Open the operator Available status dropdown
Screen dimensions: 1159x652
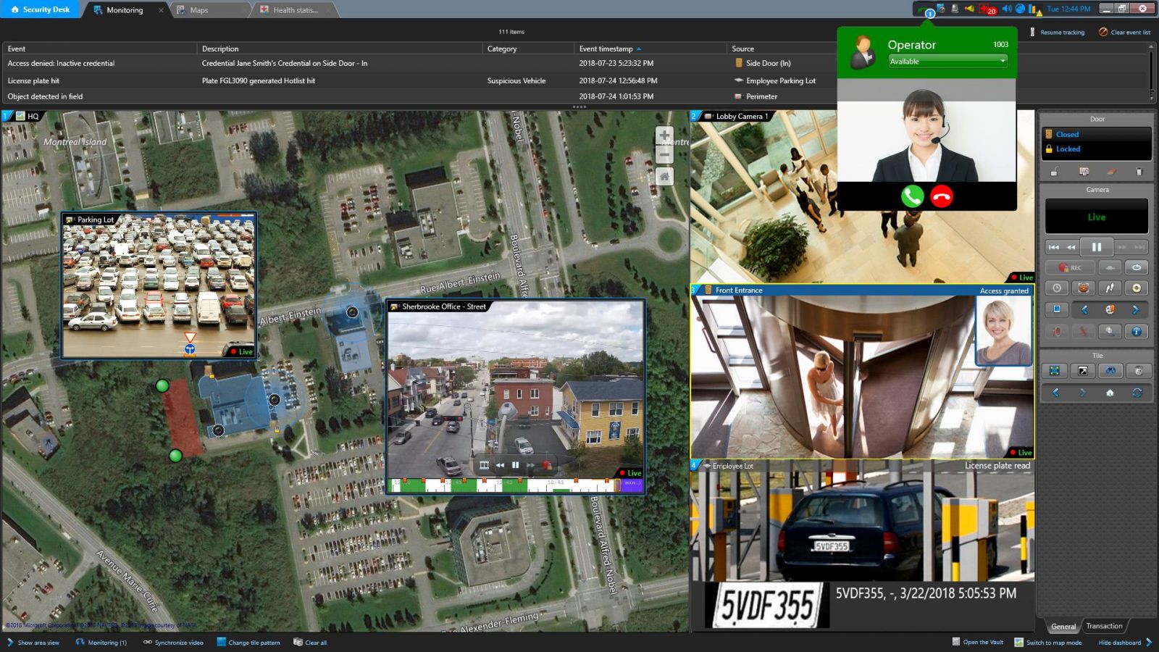click(x=947, y=62)
